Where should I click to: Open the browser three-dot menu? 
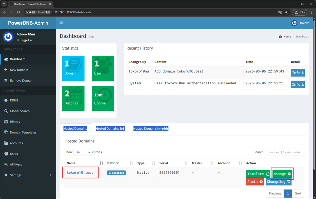coord(311,12)
